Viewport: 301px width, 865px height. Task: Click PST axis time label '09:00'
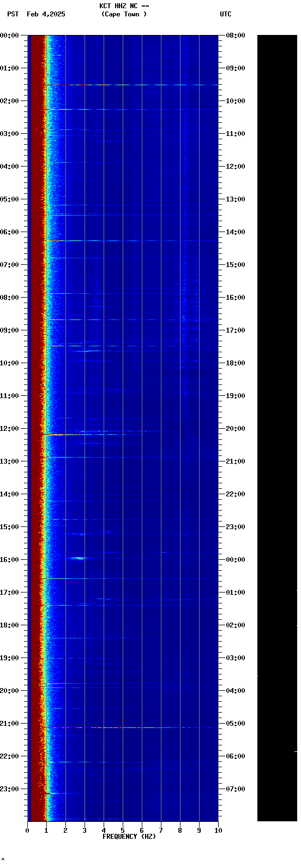click(10, 330)
